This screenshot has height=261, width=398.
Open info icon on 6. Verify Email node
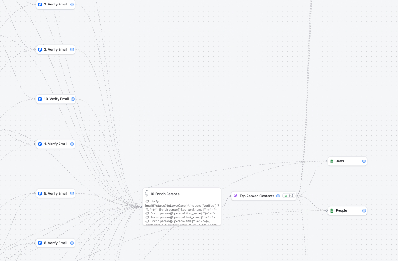click(72, 243)
